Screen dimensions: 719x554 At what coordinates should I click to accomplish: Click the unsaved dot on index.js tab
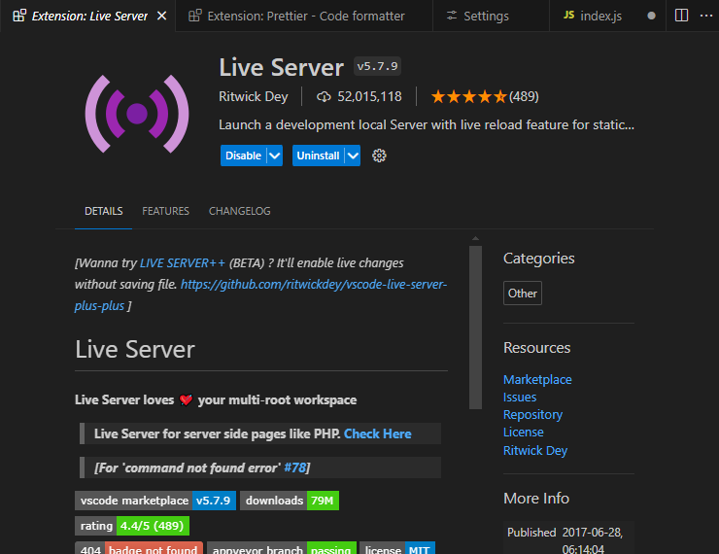(651, 17)
